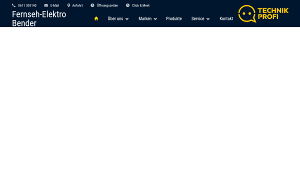The image size is (300, 187).
Task: Expand the Marken chevron
Action: (155, 19)
